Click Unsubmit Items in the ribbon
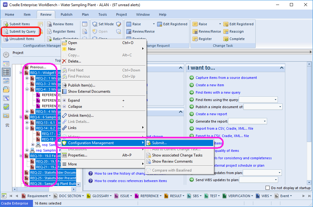Screen dimensions: 313x207 [x=19, y=39]
